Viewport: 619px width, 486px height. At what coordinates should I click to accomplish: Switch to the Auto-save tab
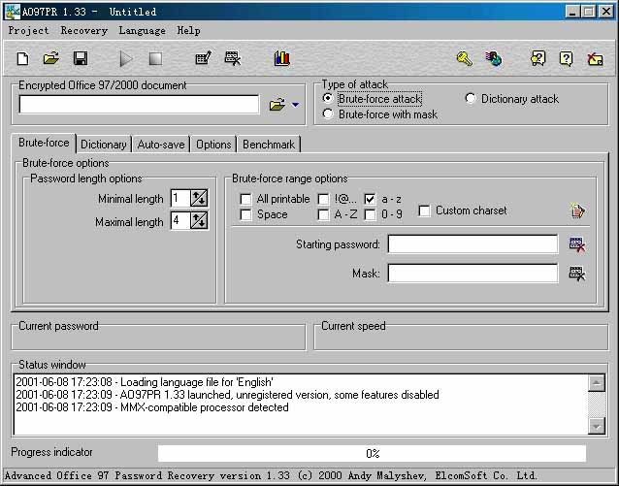coord(160,145)
